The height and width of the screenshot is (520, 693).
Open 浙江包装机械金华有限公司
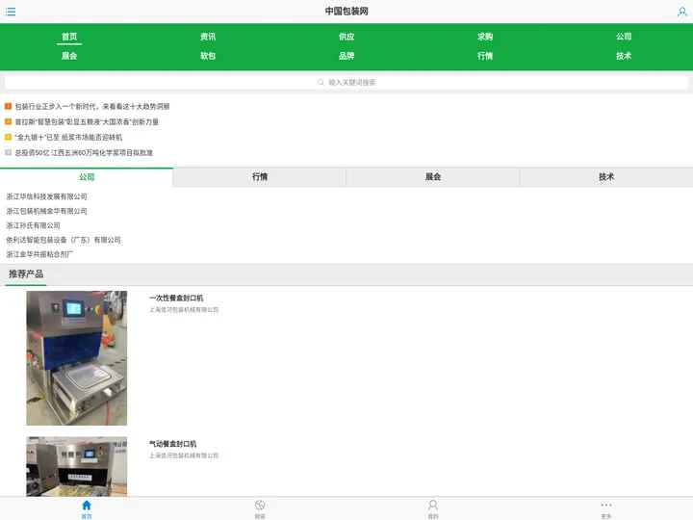pyautogui.click(x=46, y=211)
